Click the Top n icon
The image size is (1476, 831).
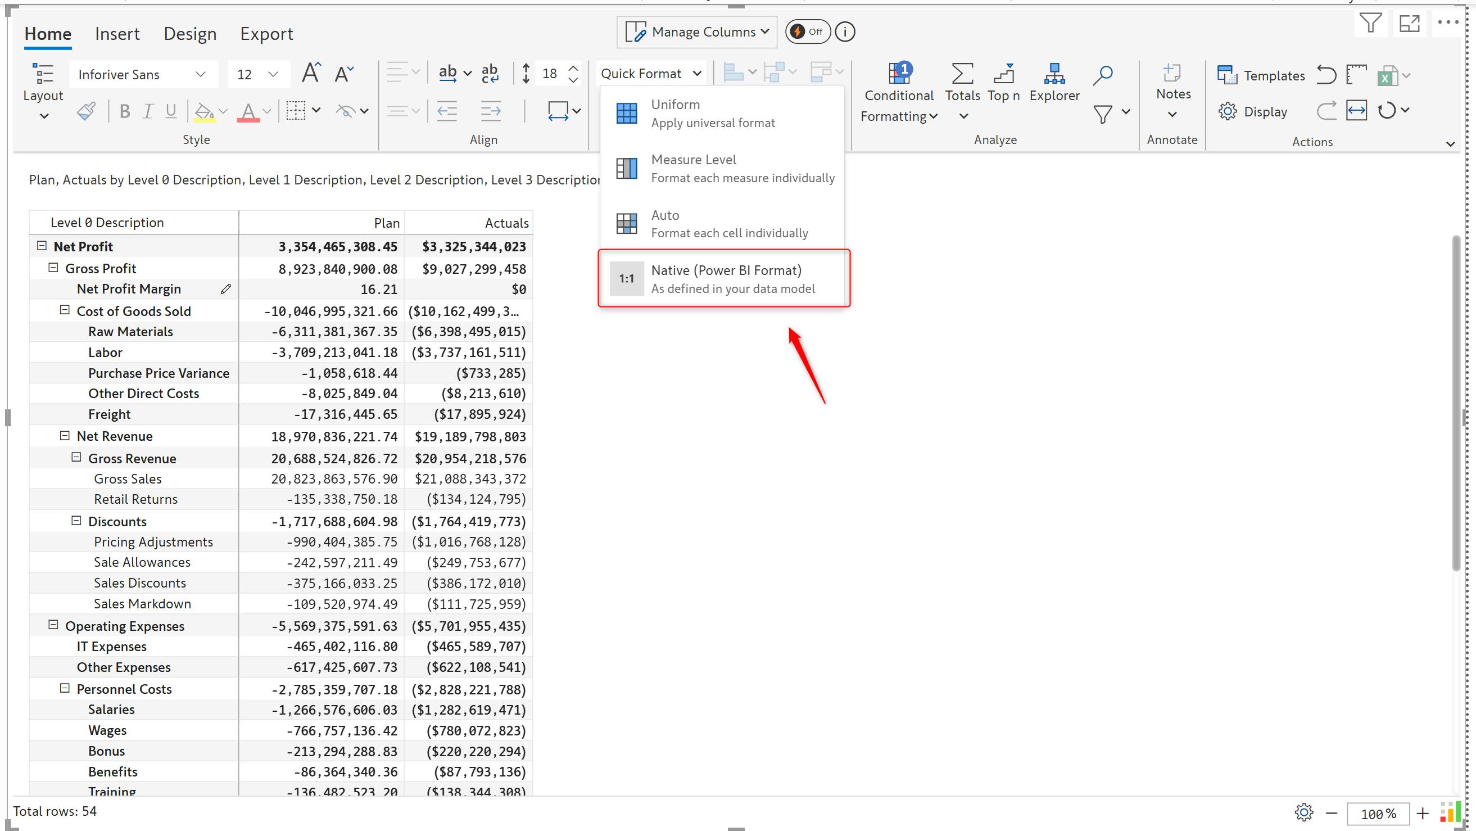[x=1003, y=74]
